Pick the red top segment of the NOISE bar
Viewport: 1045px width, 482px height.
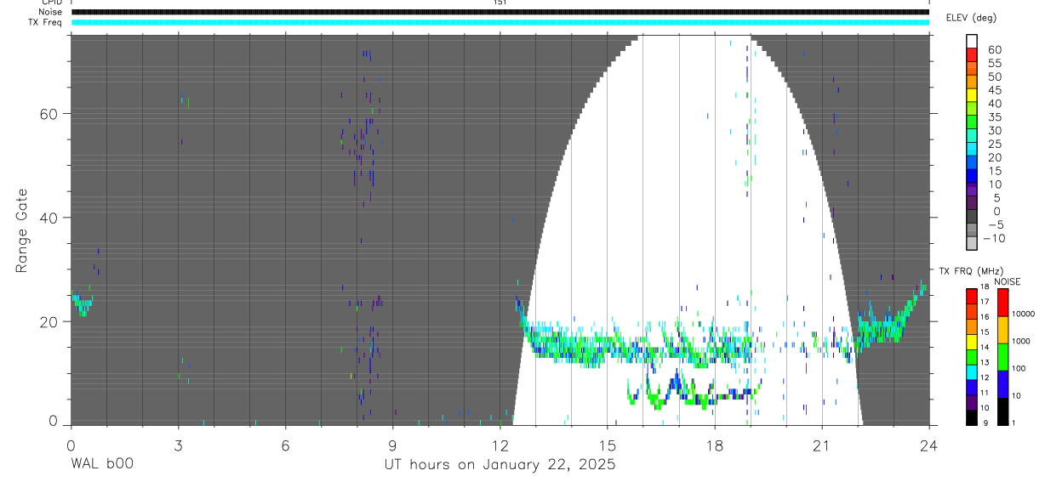click(1002, 302)
